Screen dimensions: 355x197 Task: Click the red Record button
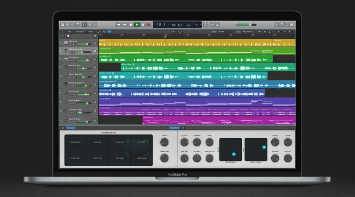pos(149,24)
